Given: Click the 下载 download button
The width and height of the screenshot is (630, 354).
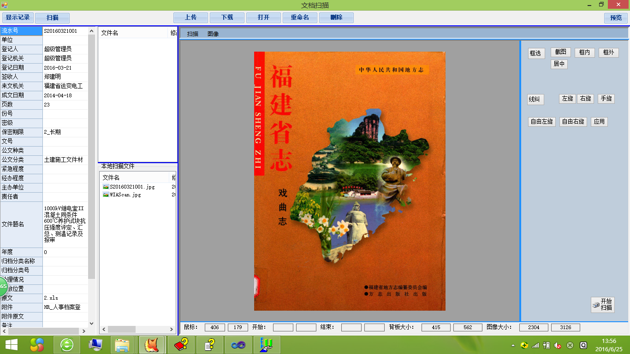Looking at the screenshot, I should tap(227, 18).
